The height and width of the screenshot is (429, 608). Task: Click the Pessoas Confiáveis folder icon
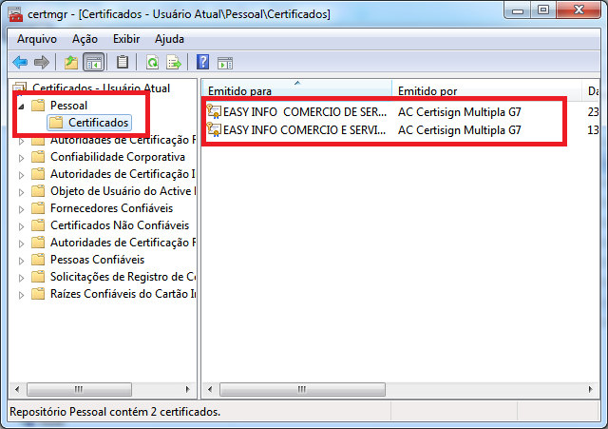coord(38,260)
